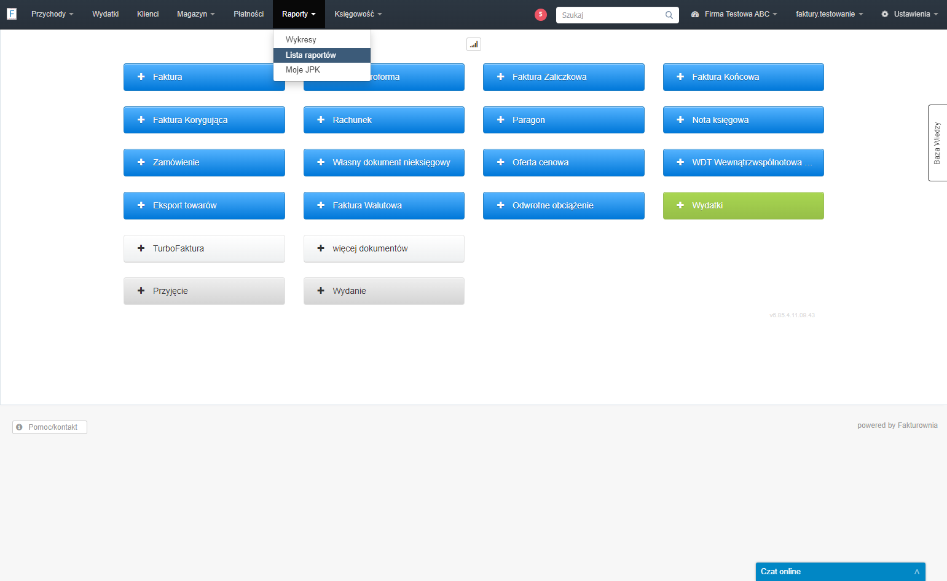This screenshot has height=581, width=947.
Task: Click the info icon in Pomoc/kontakt
Action: point(19,427)
